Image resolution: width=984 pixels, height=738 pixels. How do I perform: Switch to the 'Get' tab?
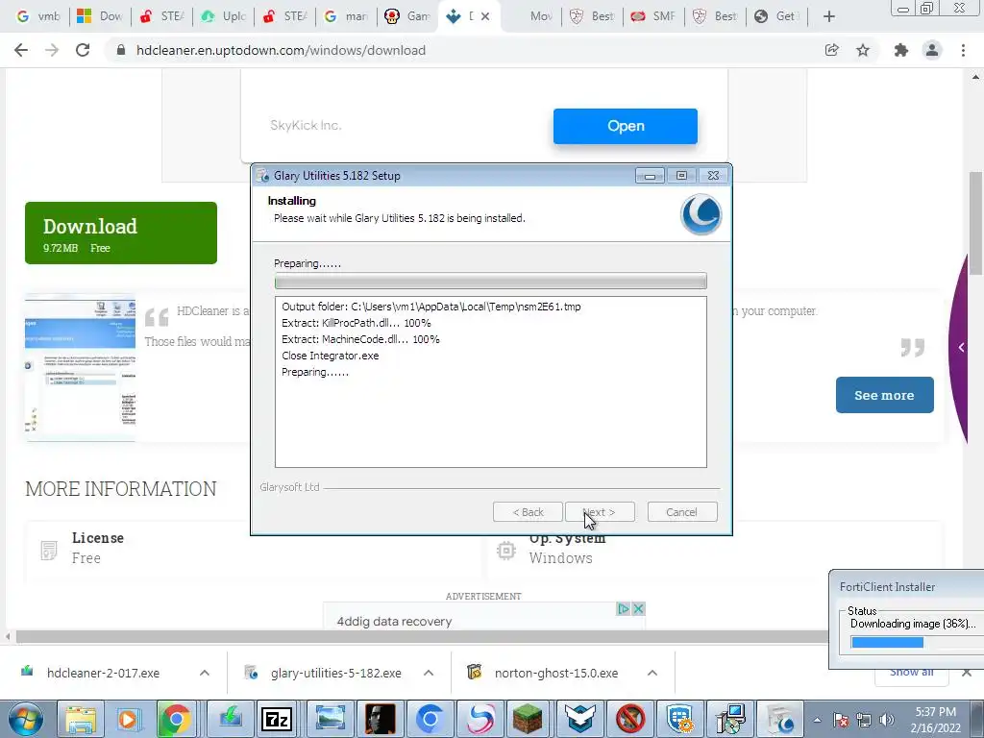(x=776, y=16)
